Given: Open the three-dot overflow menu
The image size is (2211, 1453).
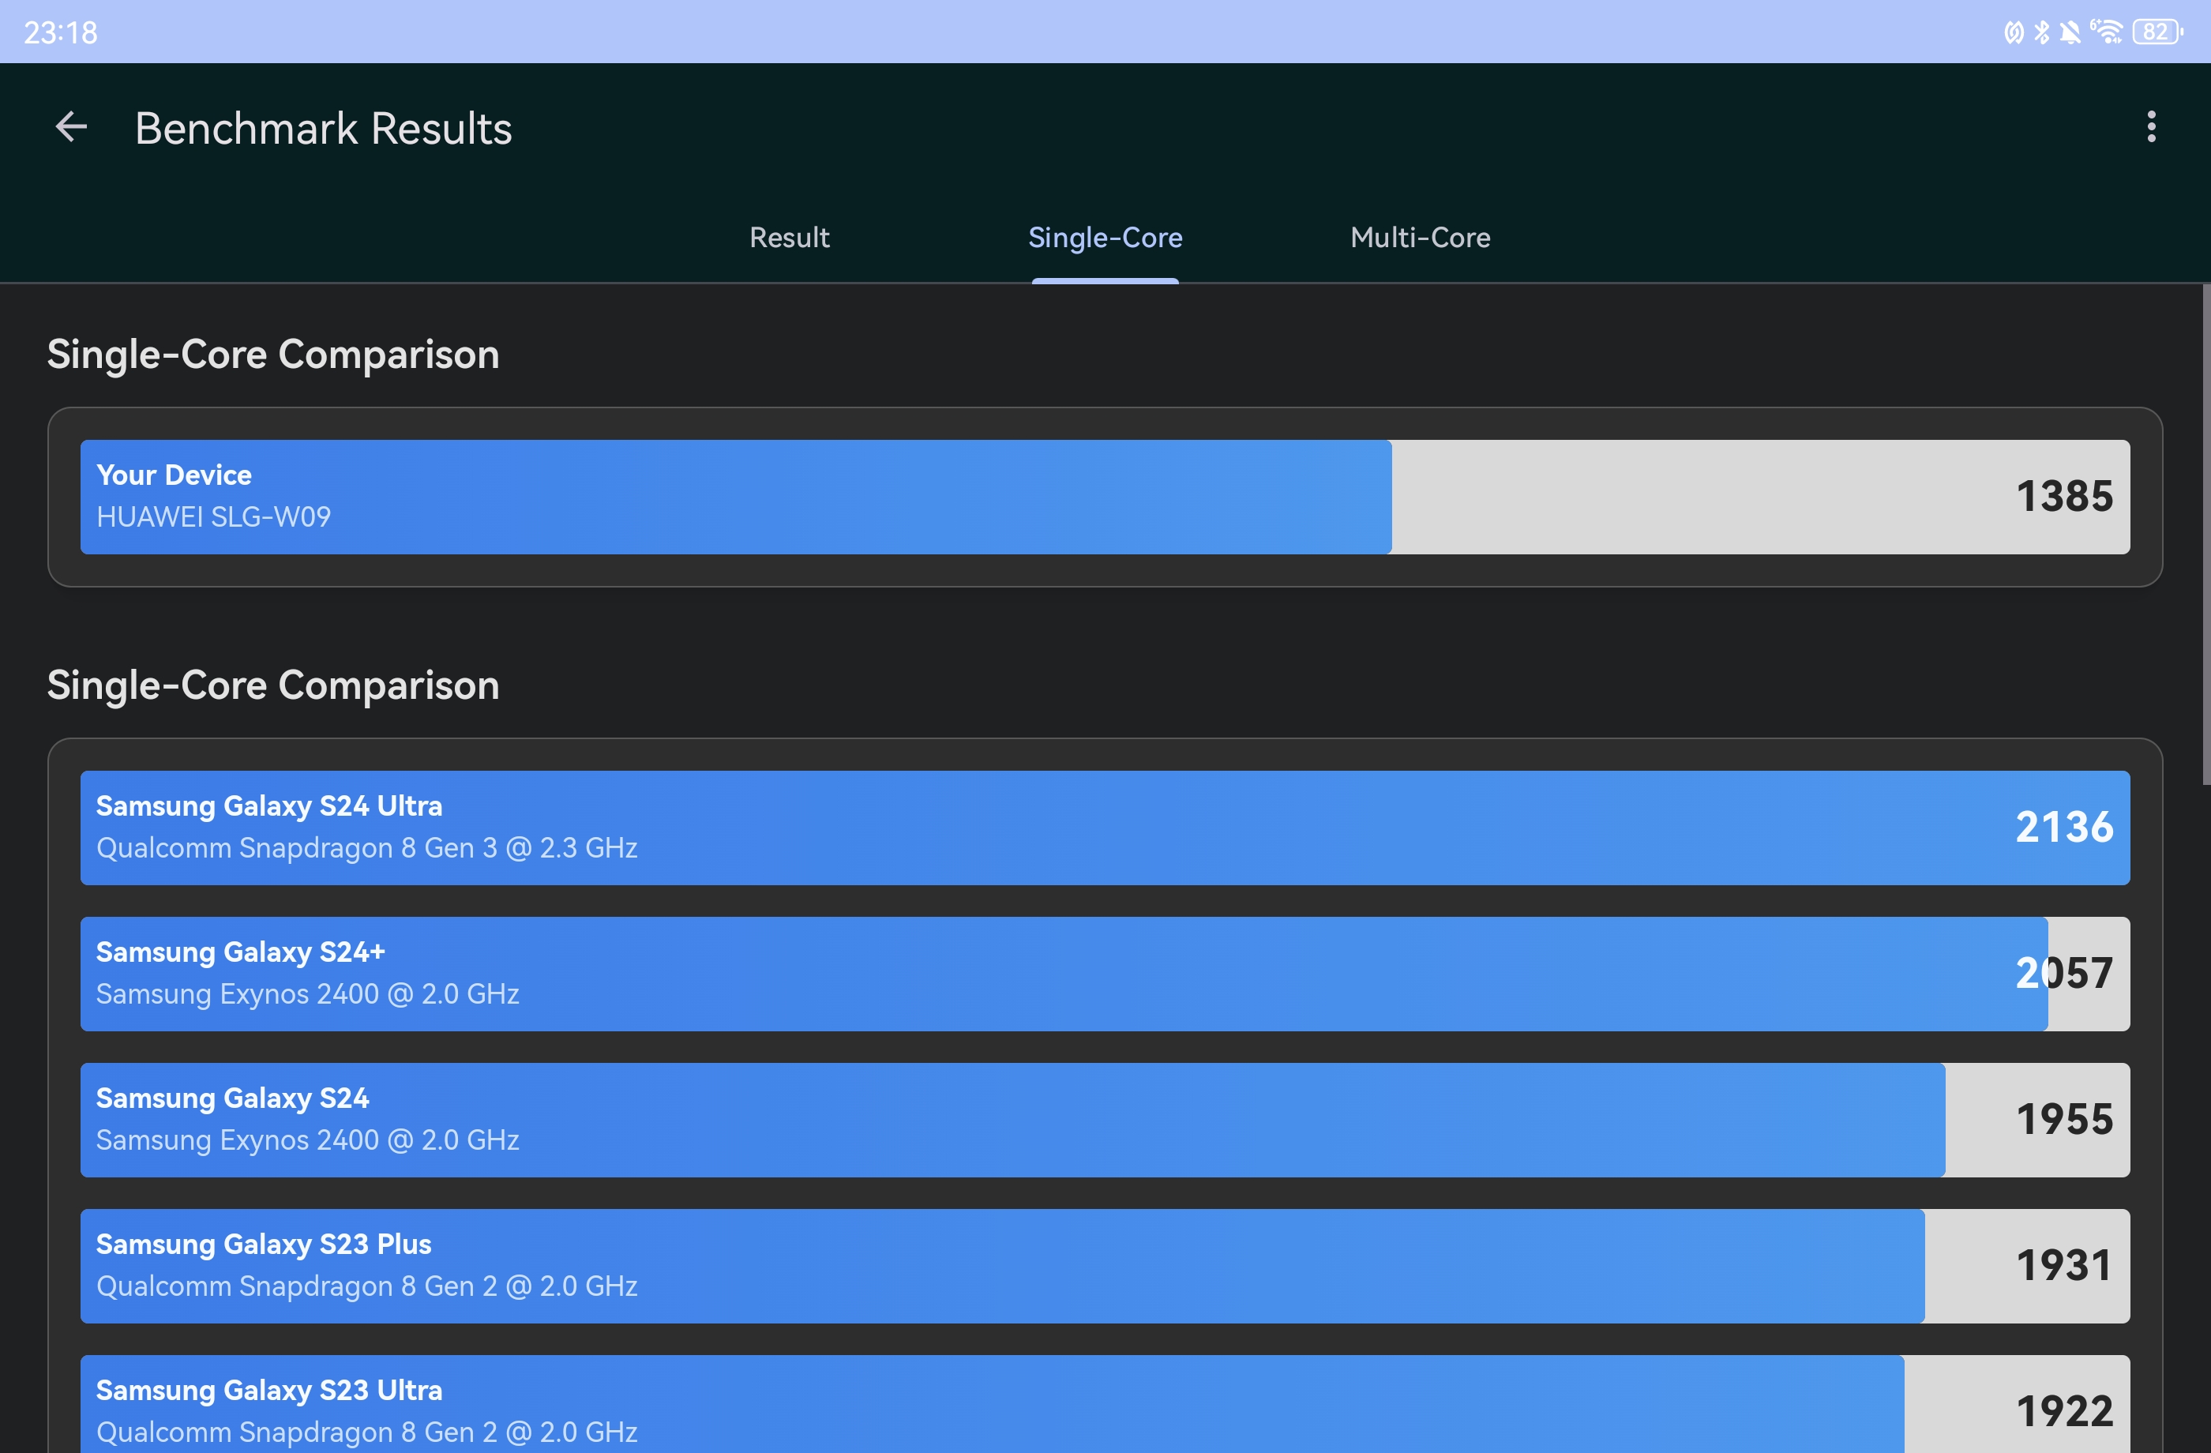Looking at the screenshot, I should coord(2151,127).
